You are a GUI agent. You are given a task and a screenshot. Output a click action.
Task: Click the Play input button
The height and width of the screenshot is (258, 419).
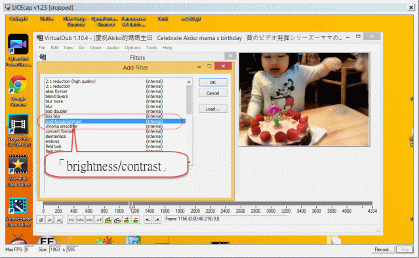(x=50, y=220)
